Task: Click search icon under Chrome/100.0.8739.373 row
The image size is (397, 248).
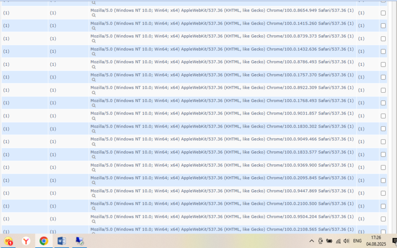Action: (94, 41)
